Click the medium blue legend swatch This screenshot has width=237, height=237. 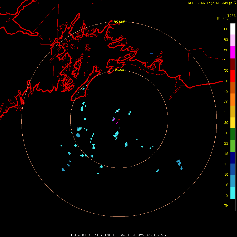(x=233, y=169)
